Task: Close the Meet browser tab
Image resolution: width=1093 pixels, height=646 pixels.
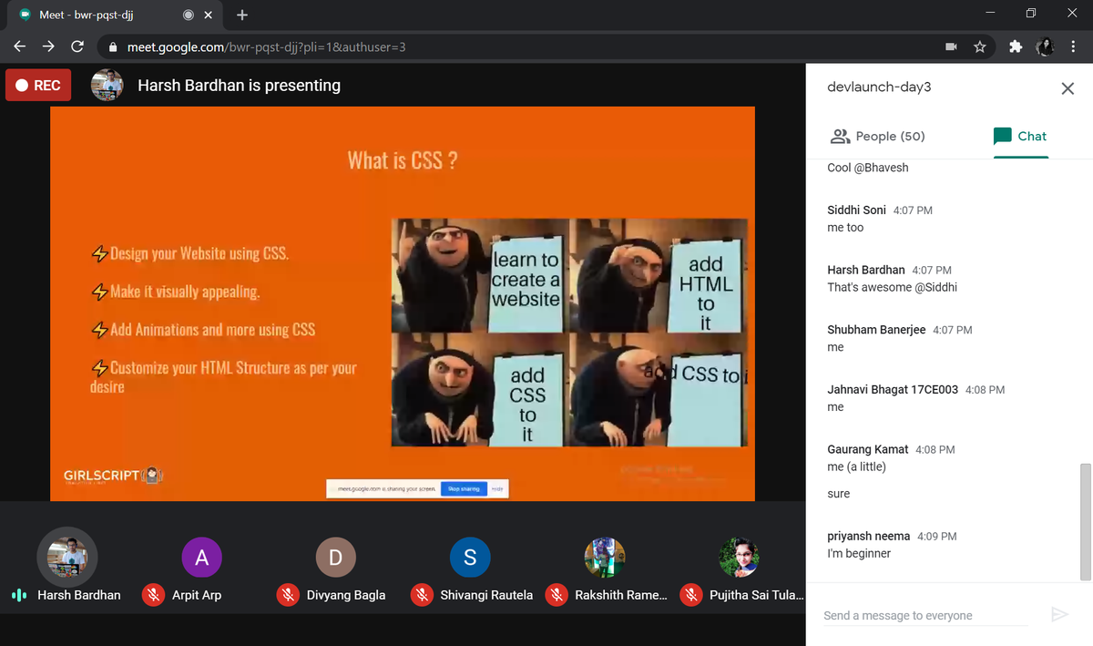Action: tap(209, 15)
